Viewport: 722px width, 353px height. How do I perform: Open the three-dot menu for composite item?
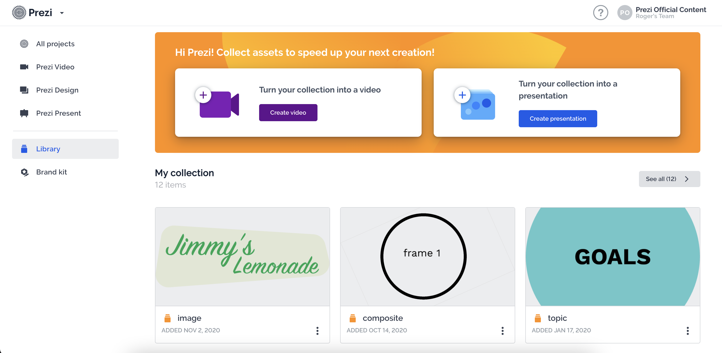(x=502, y=331)
